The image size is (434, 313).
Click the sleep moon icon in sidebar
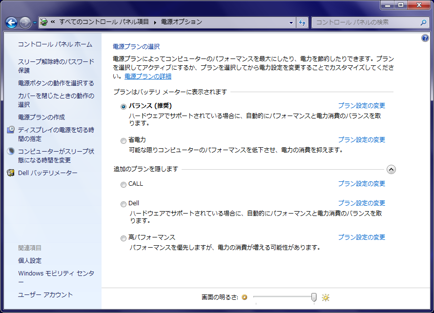tap(11, 151)
